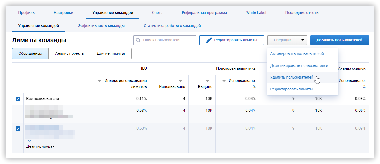380x164 pixels.
Task: Click Все пользователи row label
Action: pos(43,99)
